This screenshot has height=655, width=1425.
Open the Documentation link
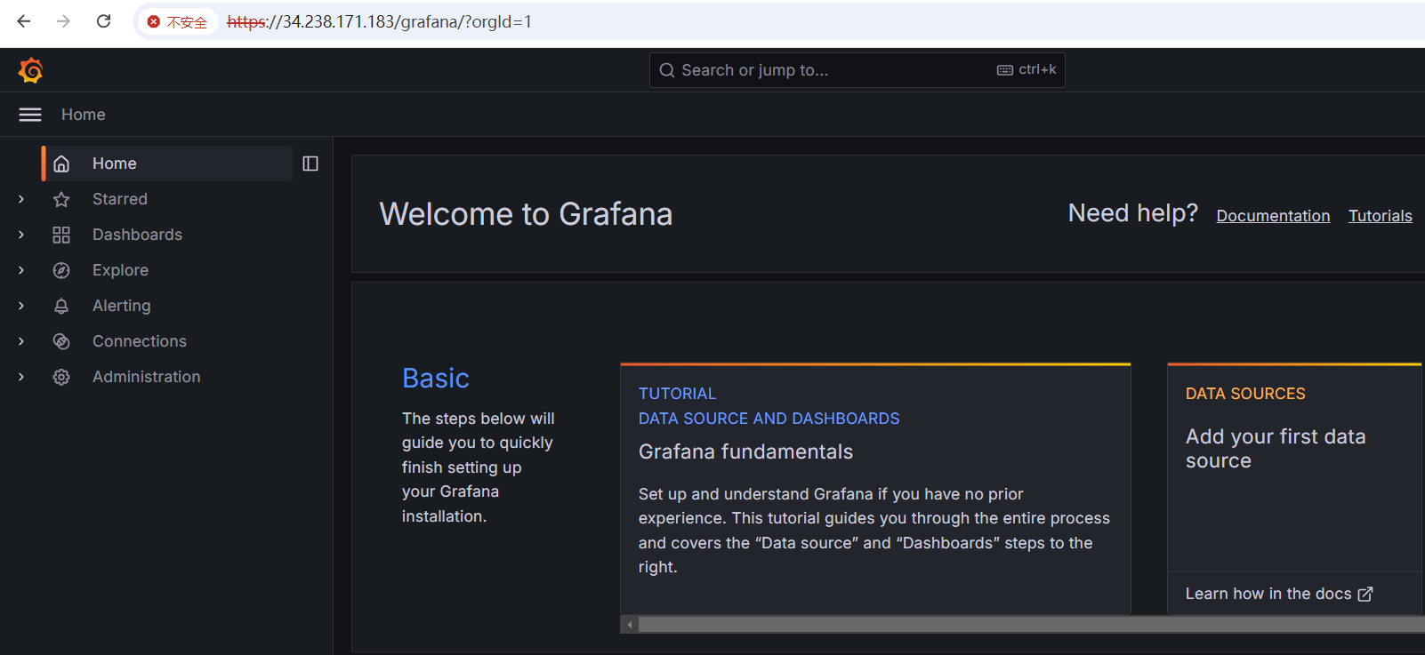pos(1273,216)
